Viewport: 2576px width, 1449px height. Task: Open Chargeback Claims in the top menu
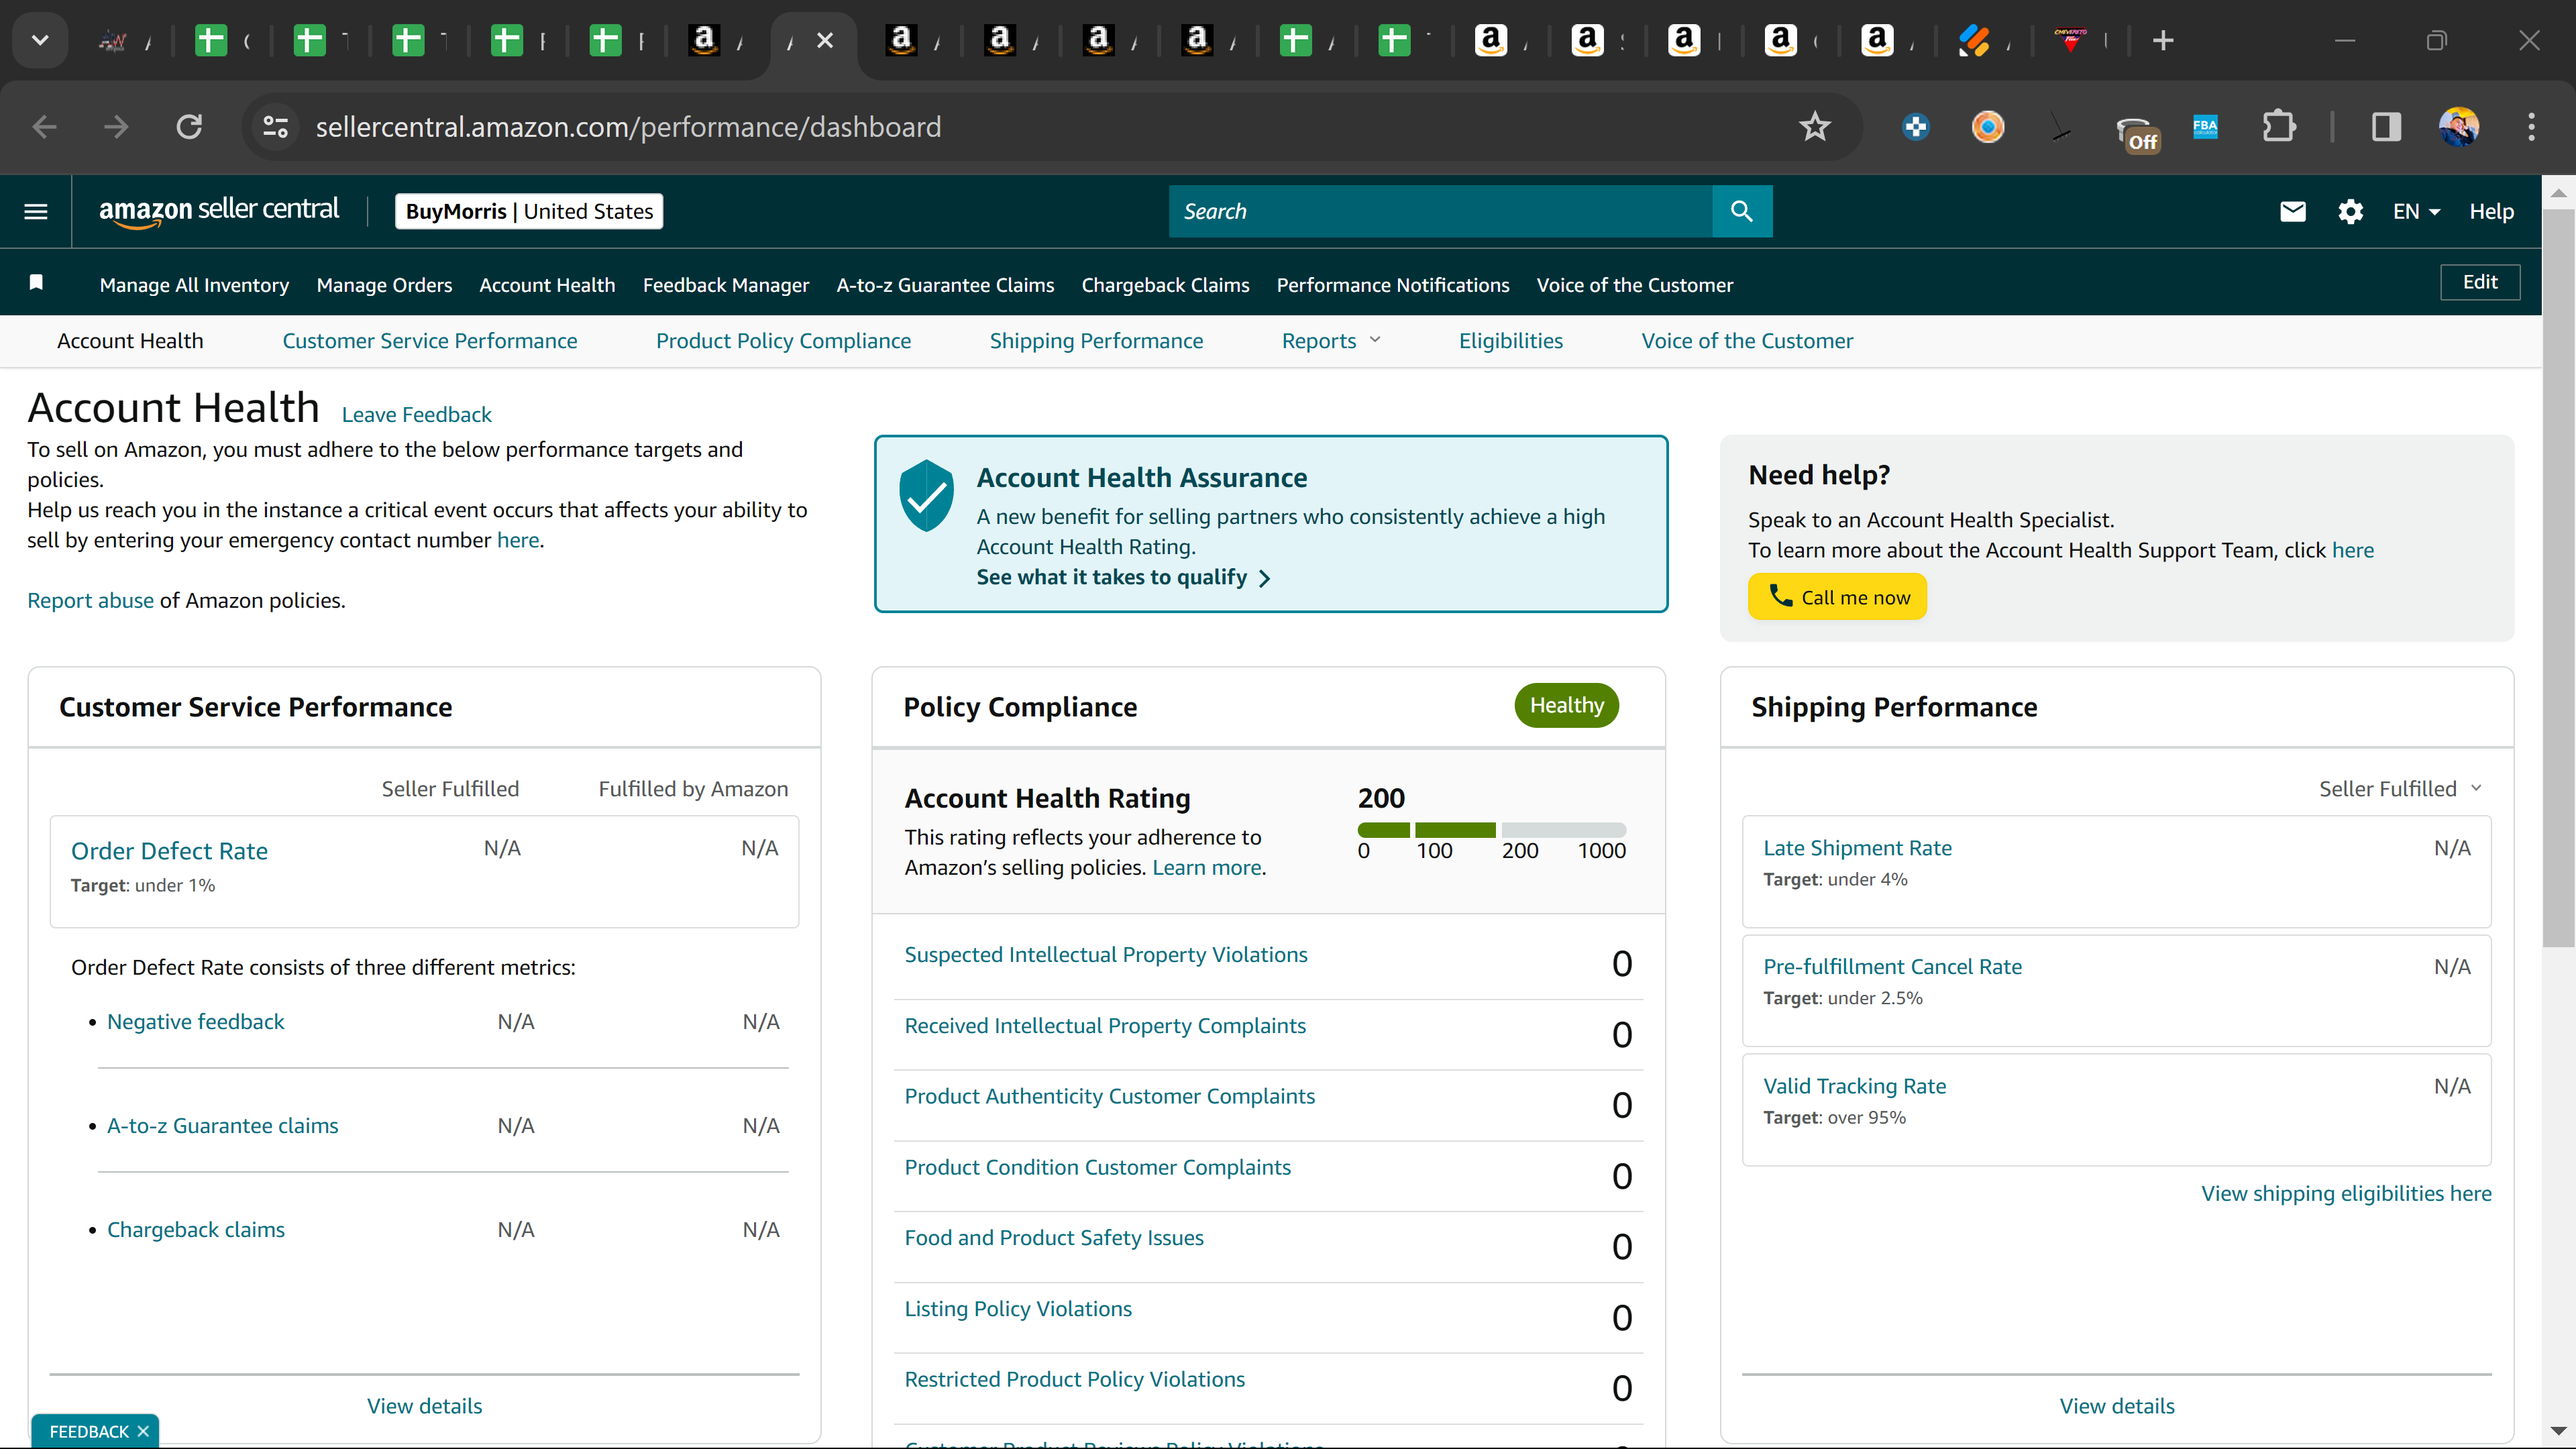coord(1165,285)
